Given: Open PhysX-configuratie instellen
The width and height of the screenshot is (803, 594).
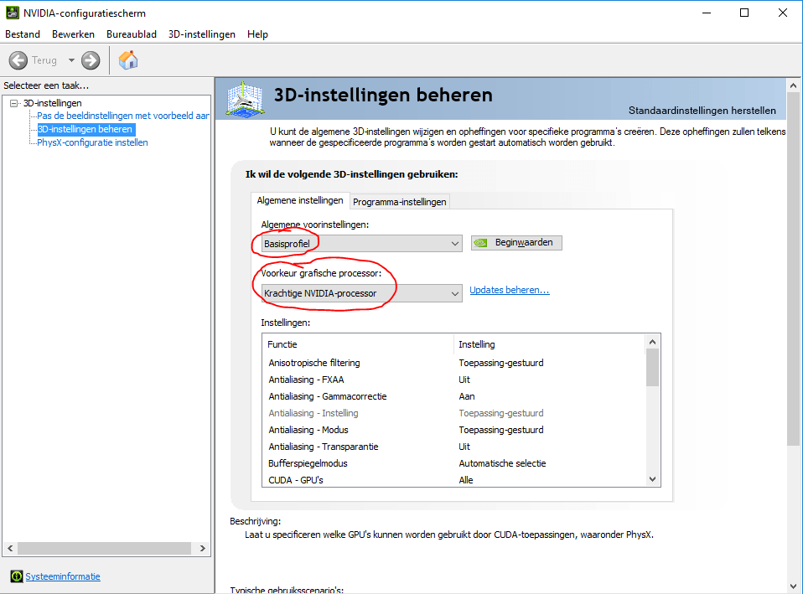Looking at the screenshot, I should [92, 142].
